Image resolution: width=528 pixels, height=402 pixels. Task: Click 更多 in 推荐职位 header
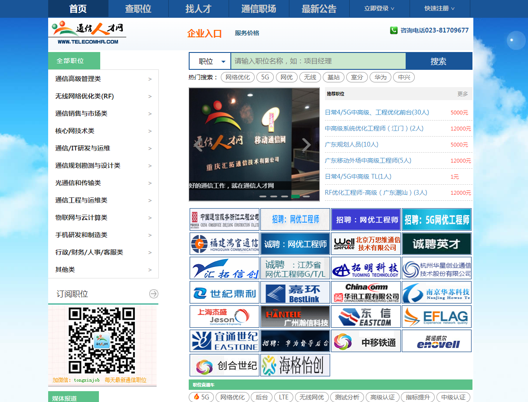pyautogui.click(x=462, y=94)
